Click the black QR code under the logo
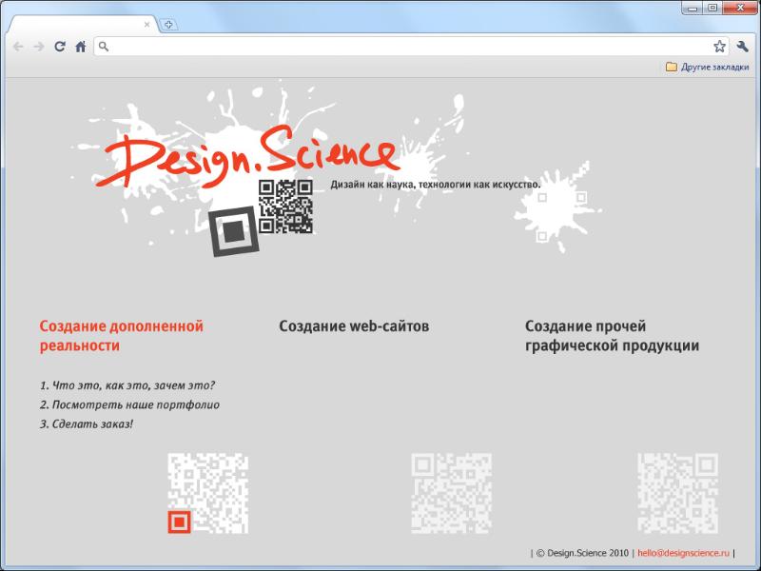 pos(285,207)
